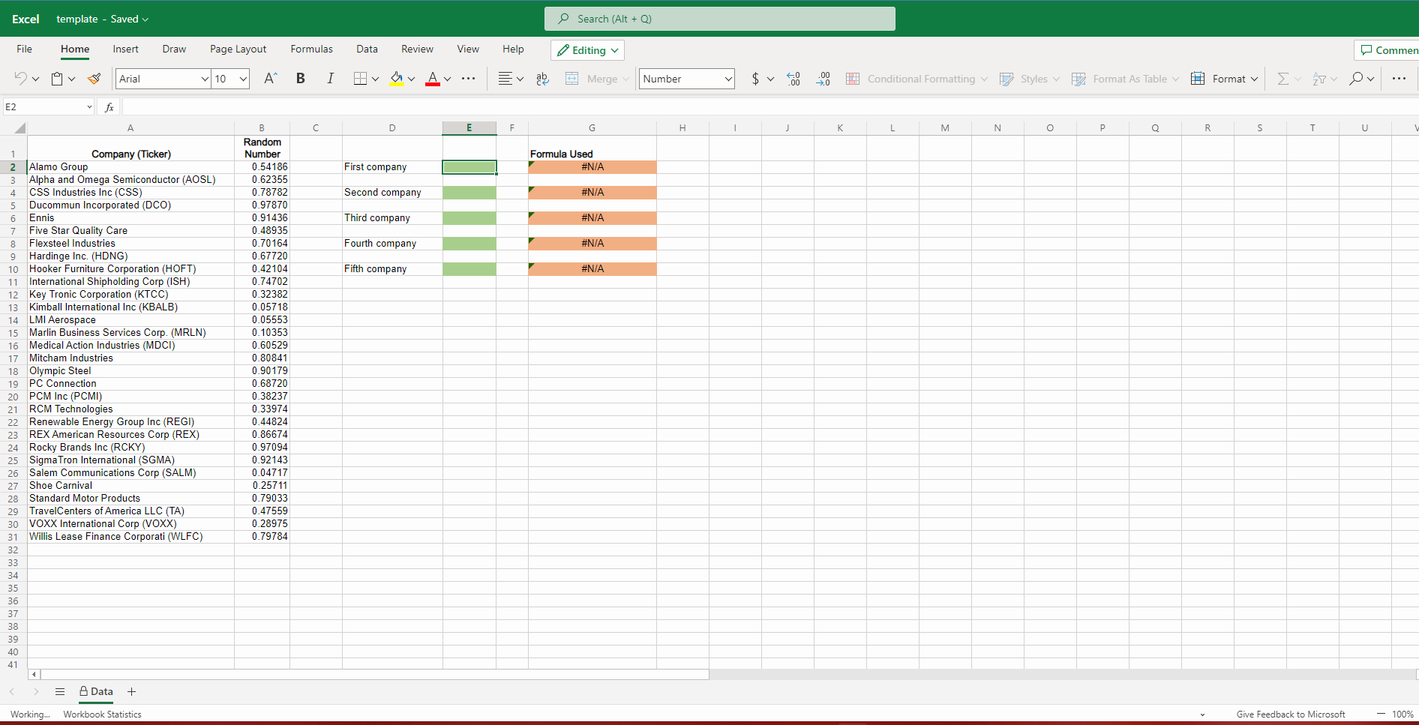
Task: Toggle Bold formatting
Action: [301, 79]
